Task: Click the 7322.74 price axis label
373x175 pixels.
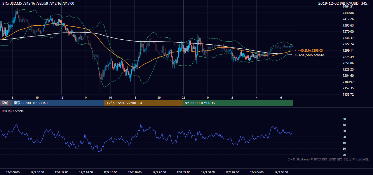Action: (x=348, y=44)
